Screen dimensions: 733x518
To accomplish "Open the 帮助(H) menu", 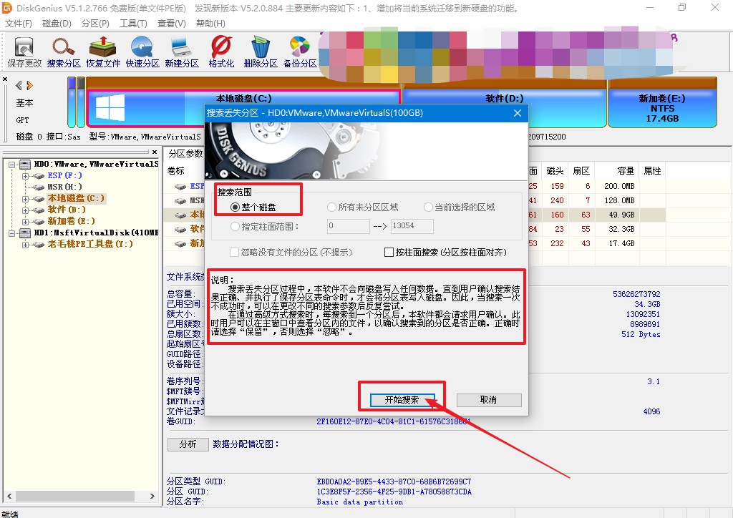I will point(210,24).
